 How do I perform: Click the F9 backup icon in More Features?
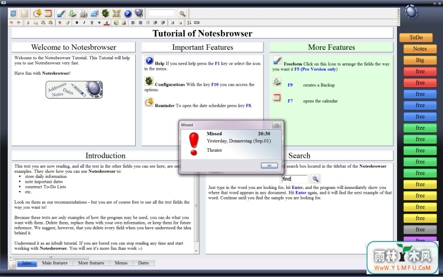point(277,81)
